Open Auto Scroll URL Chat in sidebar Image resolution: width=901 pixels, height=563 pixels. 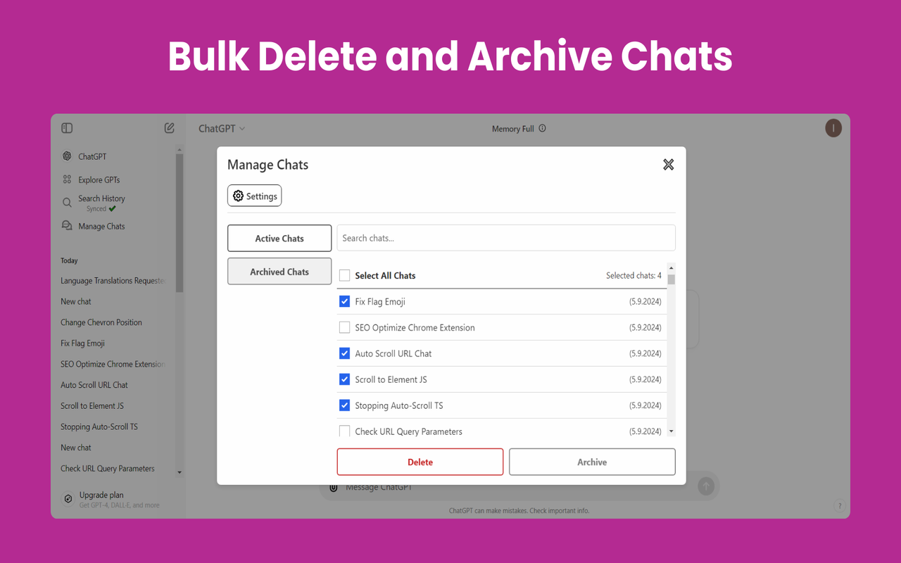94,385
